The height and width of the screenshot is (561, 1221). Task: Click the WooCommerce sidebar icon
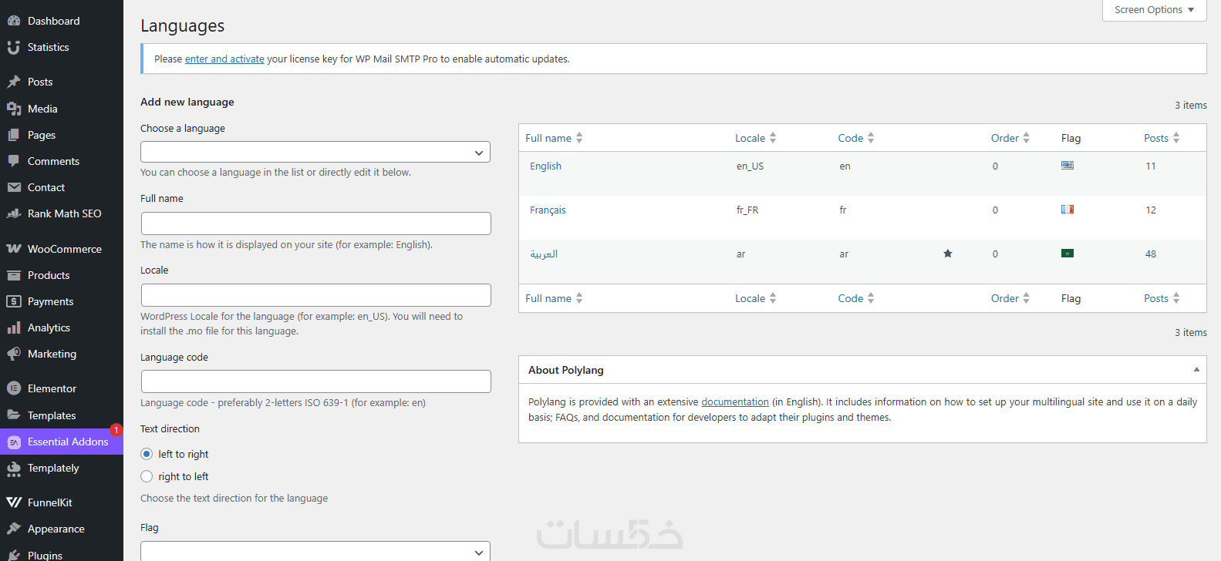pos(14,249)
